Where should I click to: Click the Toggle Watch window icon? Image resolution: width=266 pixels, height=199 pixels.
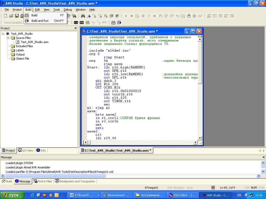point(209,16)
